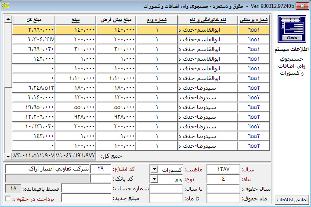Select the cell with total ١٢،٢٠٦،٠٠٠
The width and height of the screenshot is (311, 207).
(x=34, y=117)
